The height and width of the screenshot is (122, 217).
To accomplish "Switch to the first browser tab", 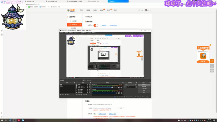I will [35, 1].
